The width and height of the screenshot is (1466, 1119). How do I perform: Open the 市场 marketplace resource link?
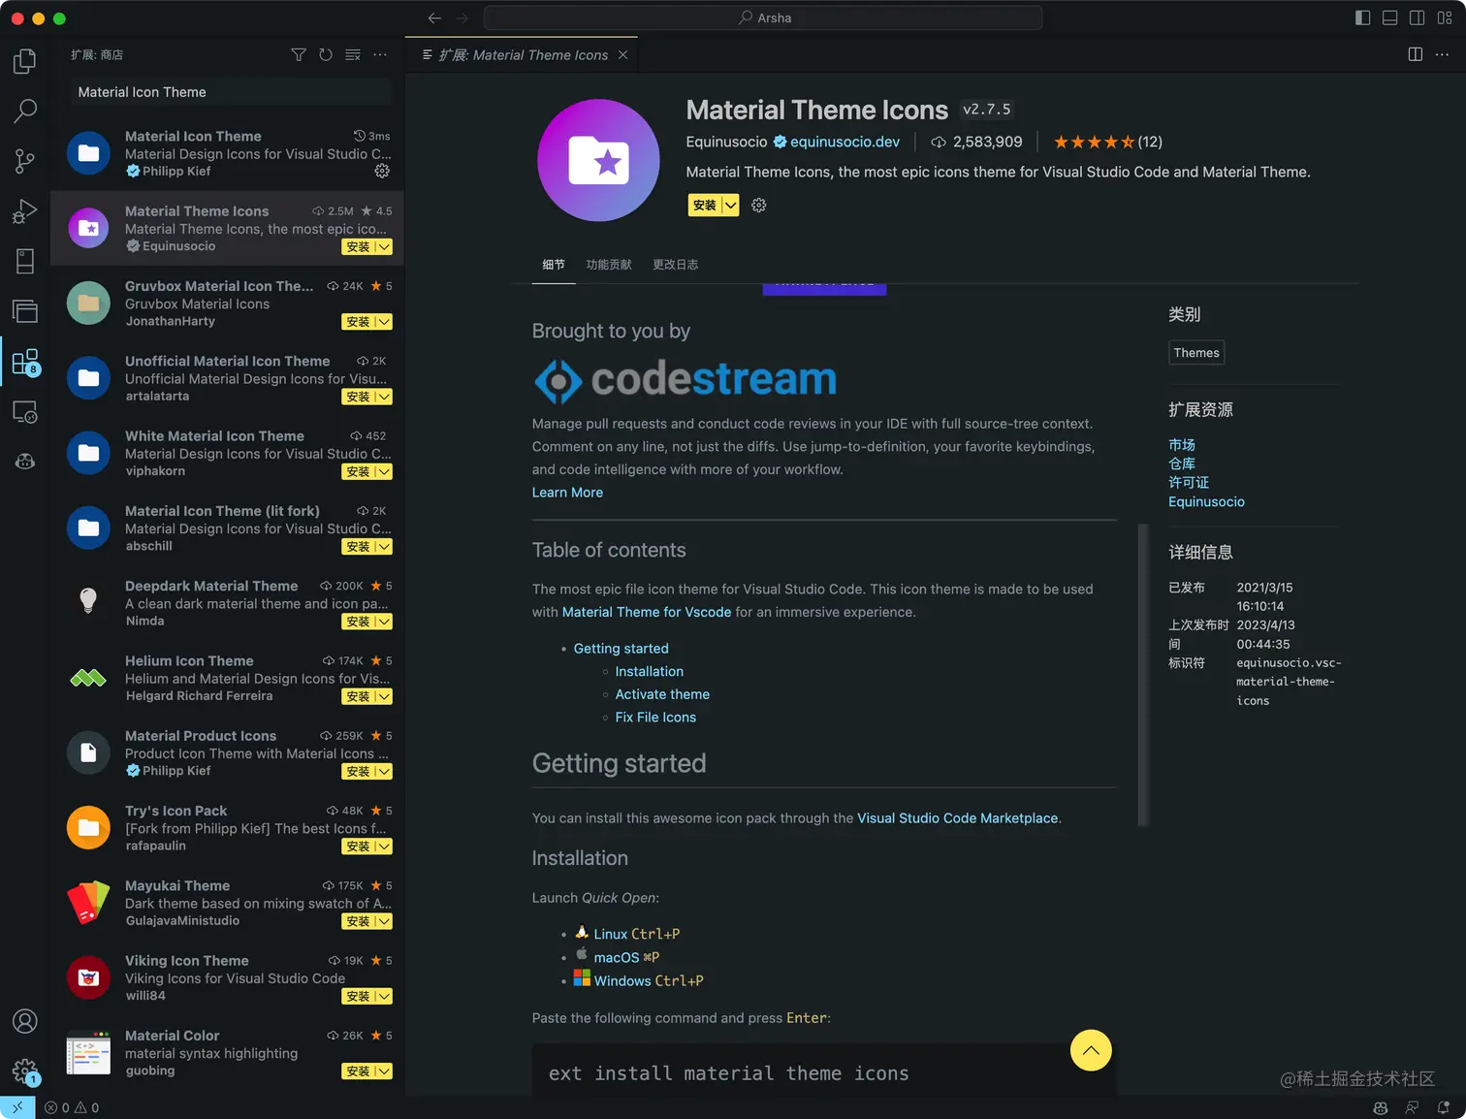click(x=1181, y=445)
